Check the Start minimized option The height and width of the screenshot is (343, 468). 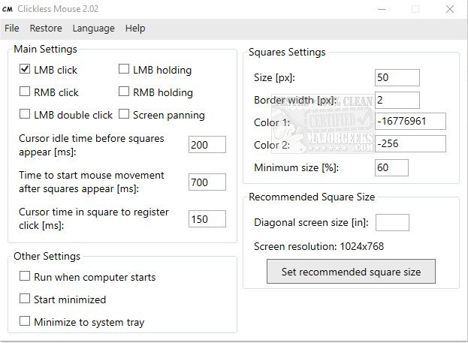[26, 299]
